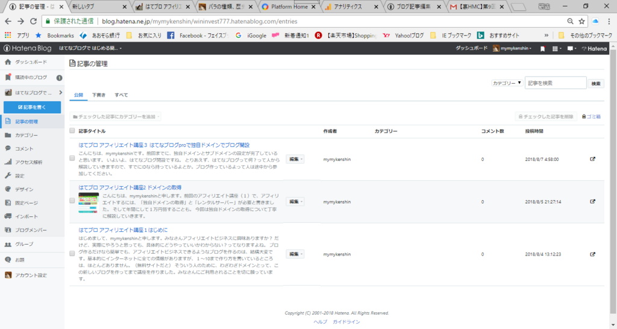Open the comments speech bubble icon
The height and width of the screenshot is (329, 617).
pos(8,148)
